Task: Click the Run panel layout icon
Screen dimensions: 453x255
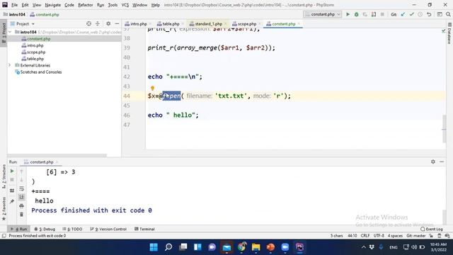Action: (x=12, y=191)
